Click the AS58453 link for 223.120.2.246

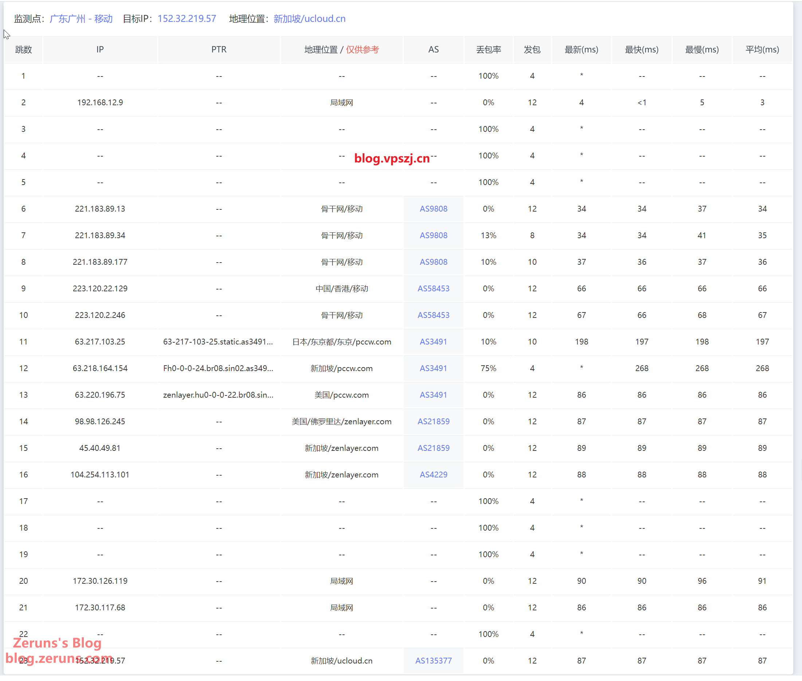click(x=433, y=315)
